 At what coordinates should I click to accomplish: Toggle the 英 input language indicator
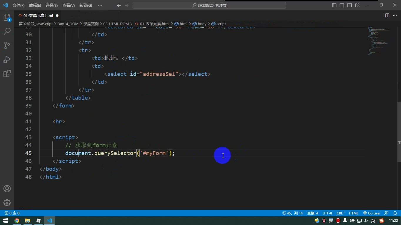point(373,221)
